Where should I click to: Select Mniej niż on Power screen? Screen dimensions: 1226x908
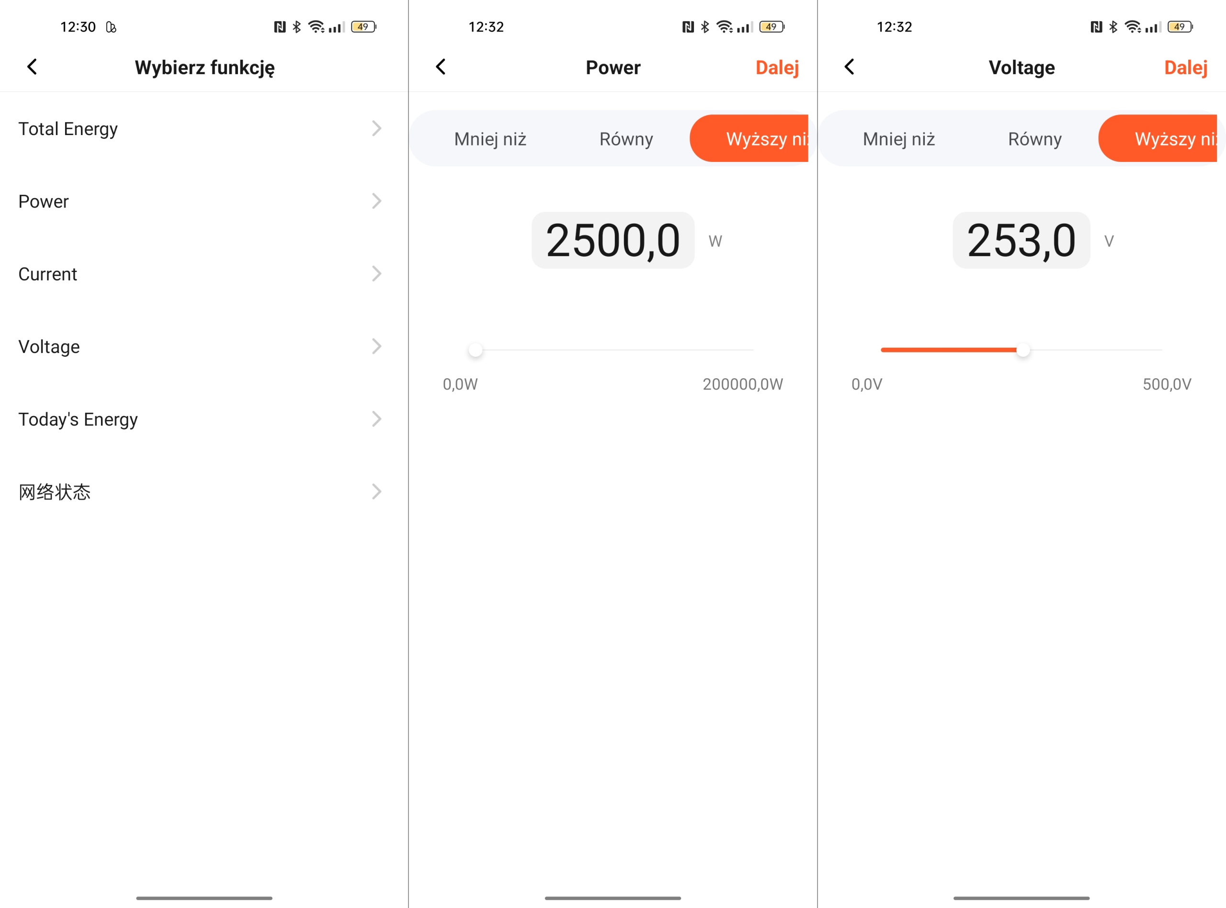coord(490,139)
